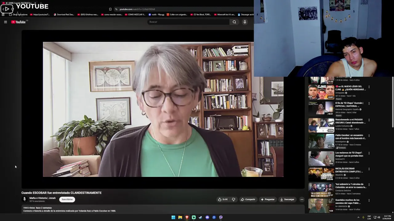Play Reaccionando a mi PASADO OSCURO thumbnail
394x221 pixels.
pos(321,125)
